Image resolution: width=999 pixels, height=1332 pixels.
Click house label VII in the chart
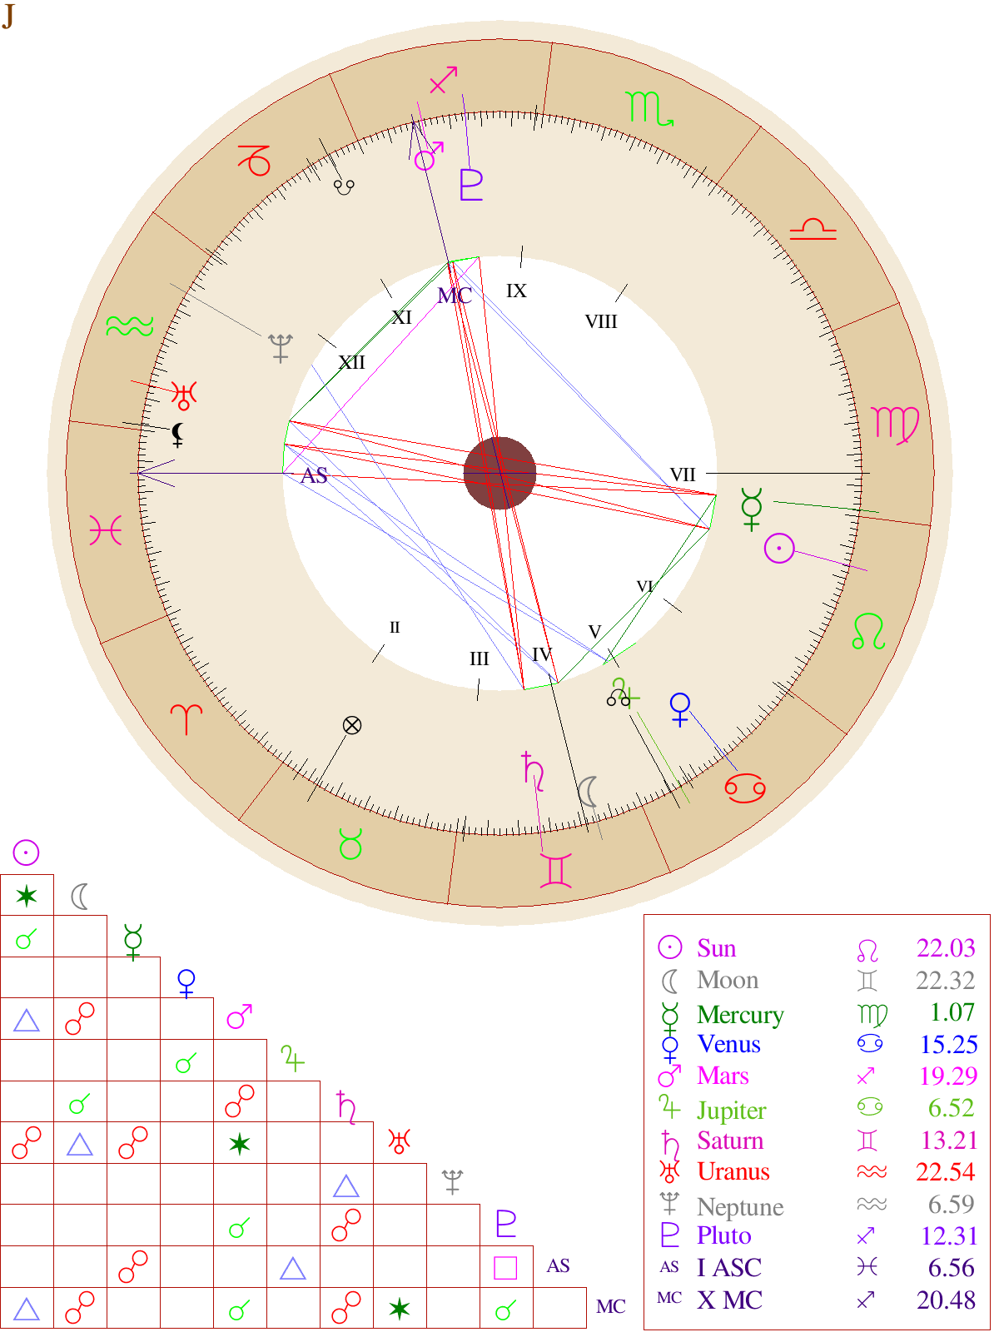(683, 475)
